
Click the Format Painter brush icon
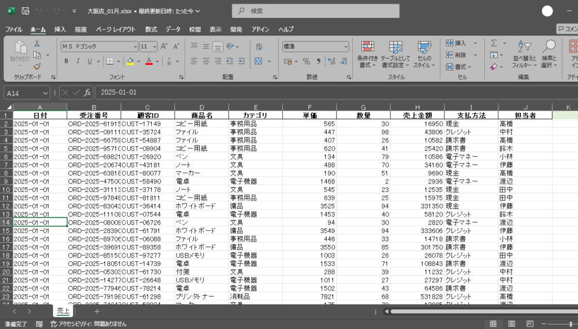[x=37, y=67]
